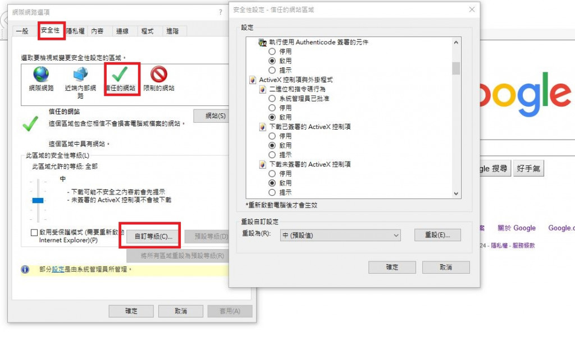
Task: Click the security level slider handle
Action: pyautogui.click(x=38, y=200)
